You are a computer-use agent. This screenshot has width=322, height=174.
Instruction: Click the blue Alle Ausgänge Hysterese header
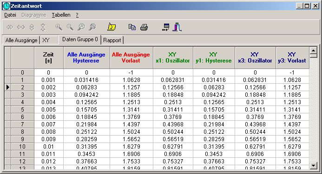[86, 58]
